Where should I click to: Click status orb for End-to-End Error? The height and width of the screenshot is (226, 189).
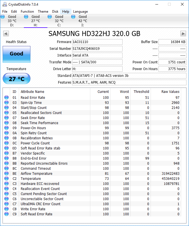[6, 158]
